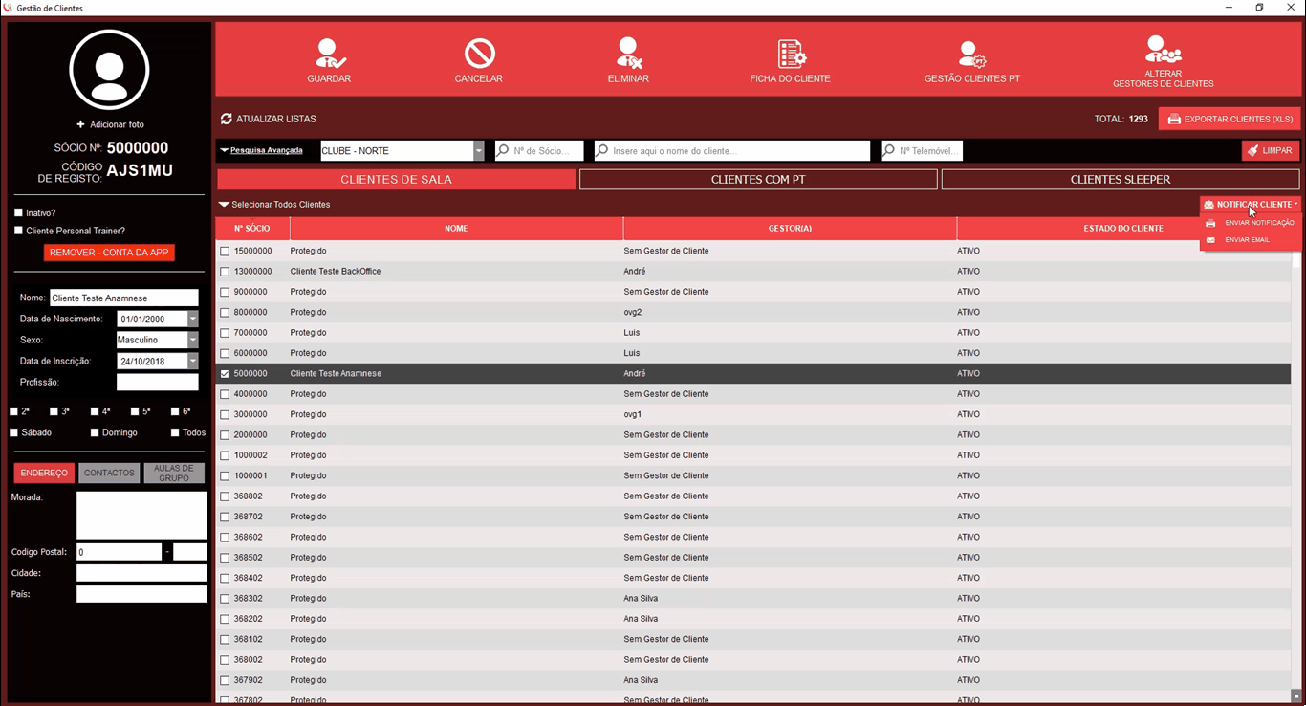Click the plus icon beside Adicionar foto
Viewport: 1306px width, 706px height.
[x=80, y=124]
